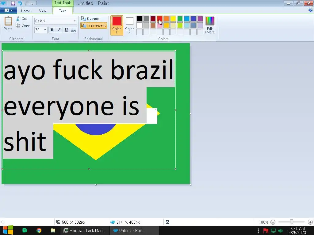
Task: Select Color 2 background button
Action: 129,25
